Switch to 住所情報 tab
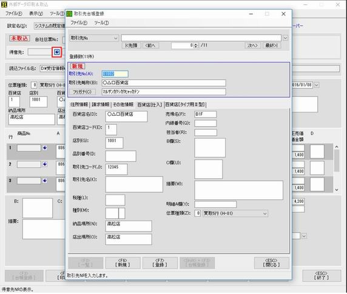 click(x=79, y=104)
